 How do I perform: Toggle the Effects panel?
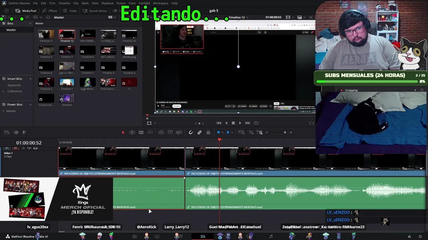click(49, 11)
